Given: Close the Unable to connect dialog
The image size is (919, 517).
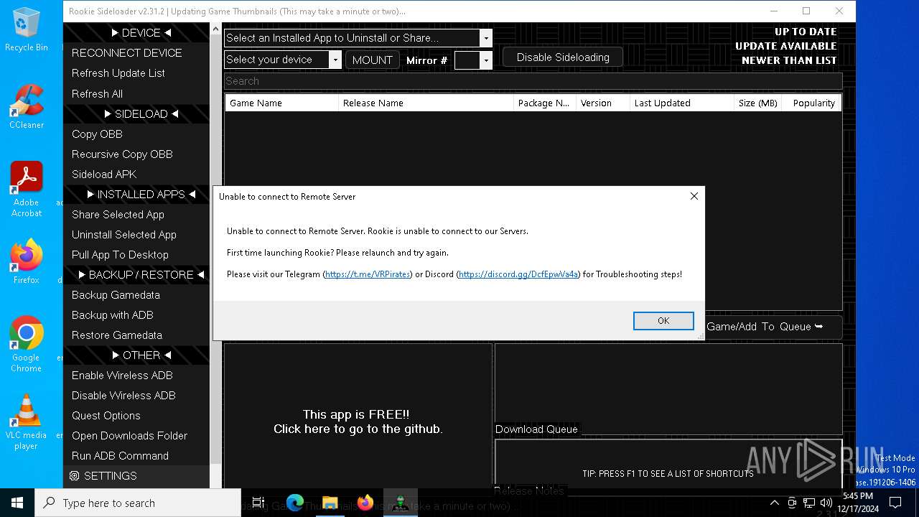Looking at the screenshot, I should click(x=694, y=196).
